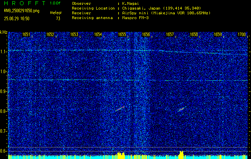Image resolution: width=251 pixels, height=159 pixels.
Task: Click the 0.6 frequency axis label
Action: click(x=3, y=151)
